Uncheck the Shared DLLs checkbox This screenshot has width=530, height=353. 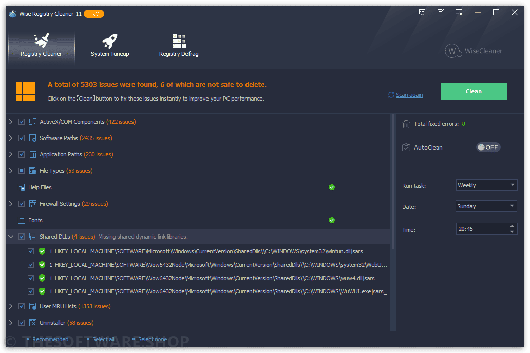click(x=22, y=237)
